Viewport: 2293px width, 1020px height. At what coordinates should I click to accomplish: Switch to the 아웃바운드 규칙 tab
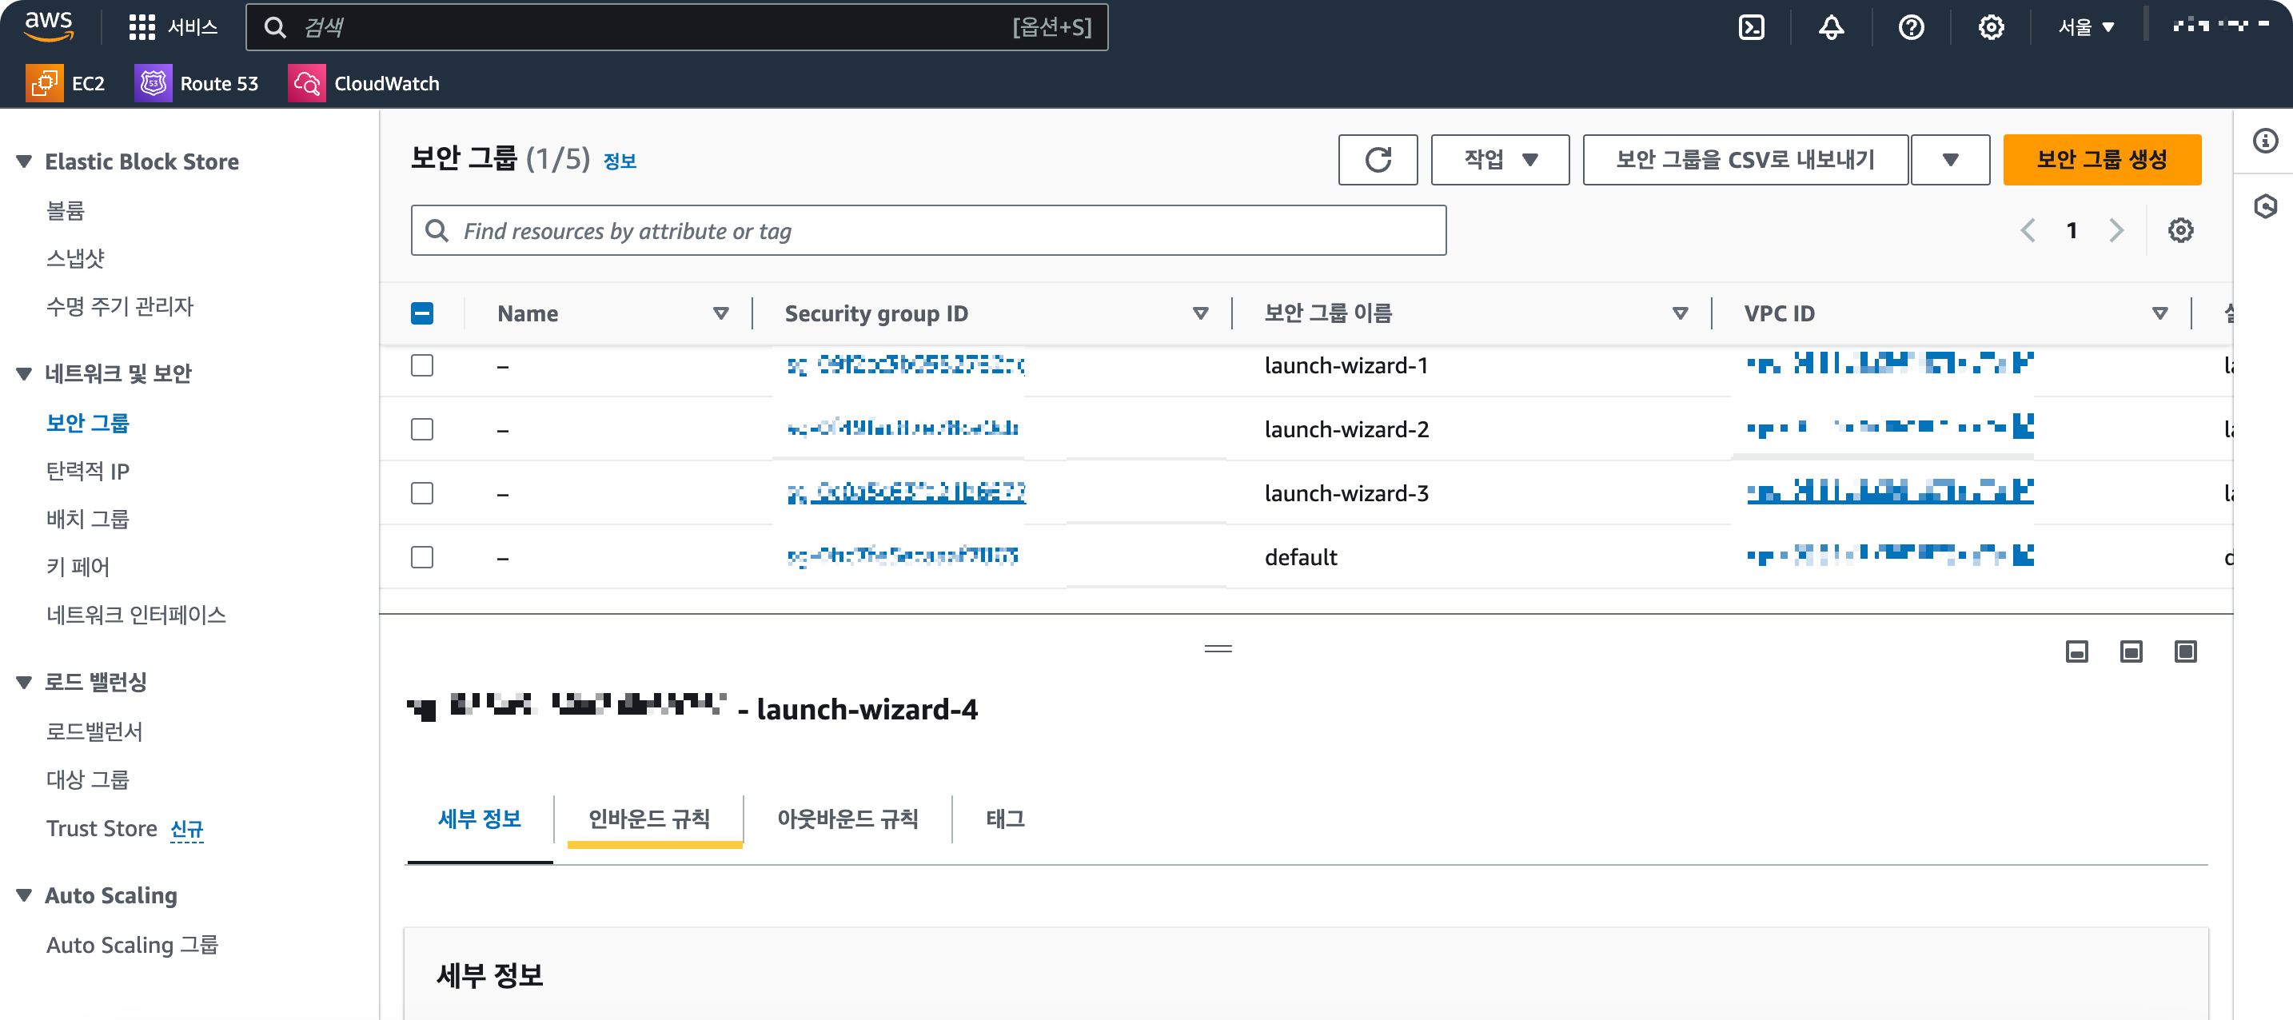tap(847, 818)
